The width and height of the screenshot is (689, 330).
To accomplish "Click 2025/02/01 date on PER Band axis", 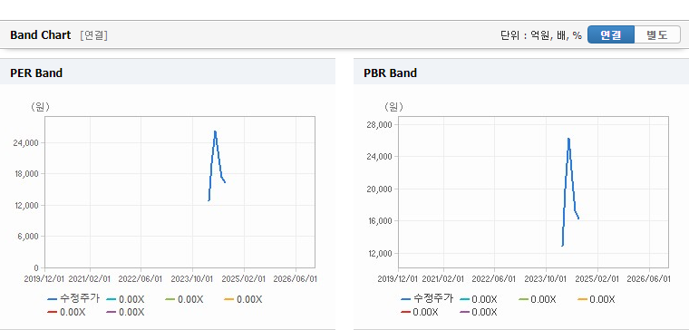I will coord(244,279).
